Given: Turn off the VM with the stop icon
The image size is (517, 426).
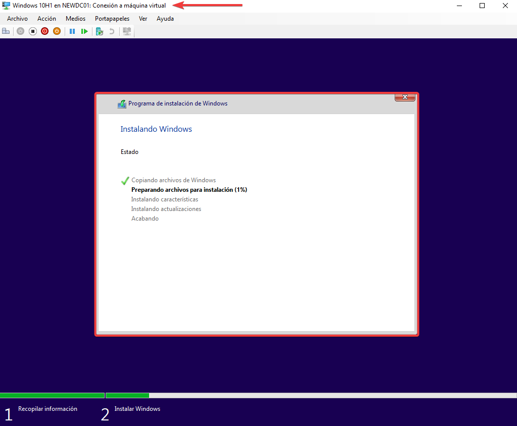Looking at the screenshot, I should point(33,31).
